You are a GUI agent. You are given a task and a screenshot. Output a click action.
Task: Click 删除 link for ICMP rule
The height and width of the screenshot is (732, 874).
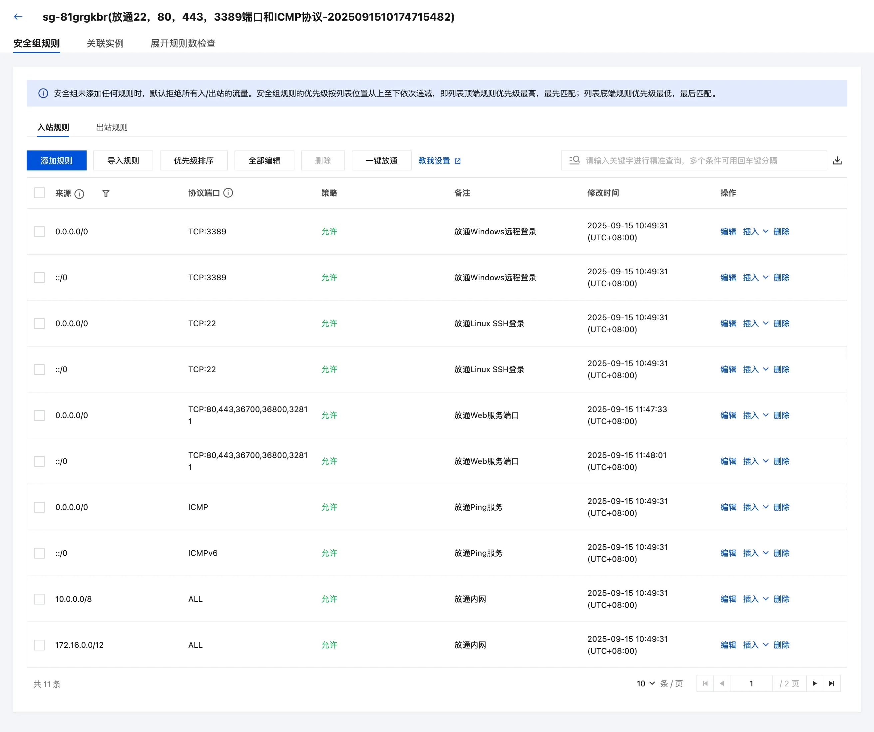tap(781, 507)
